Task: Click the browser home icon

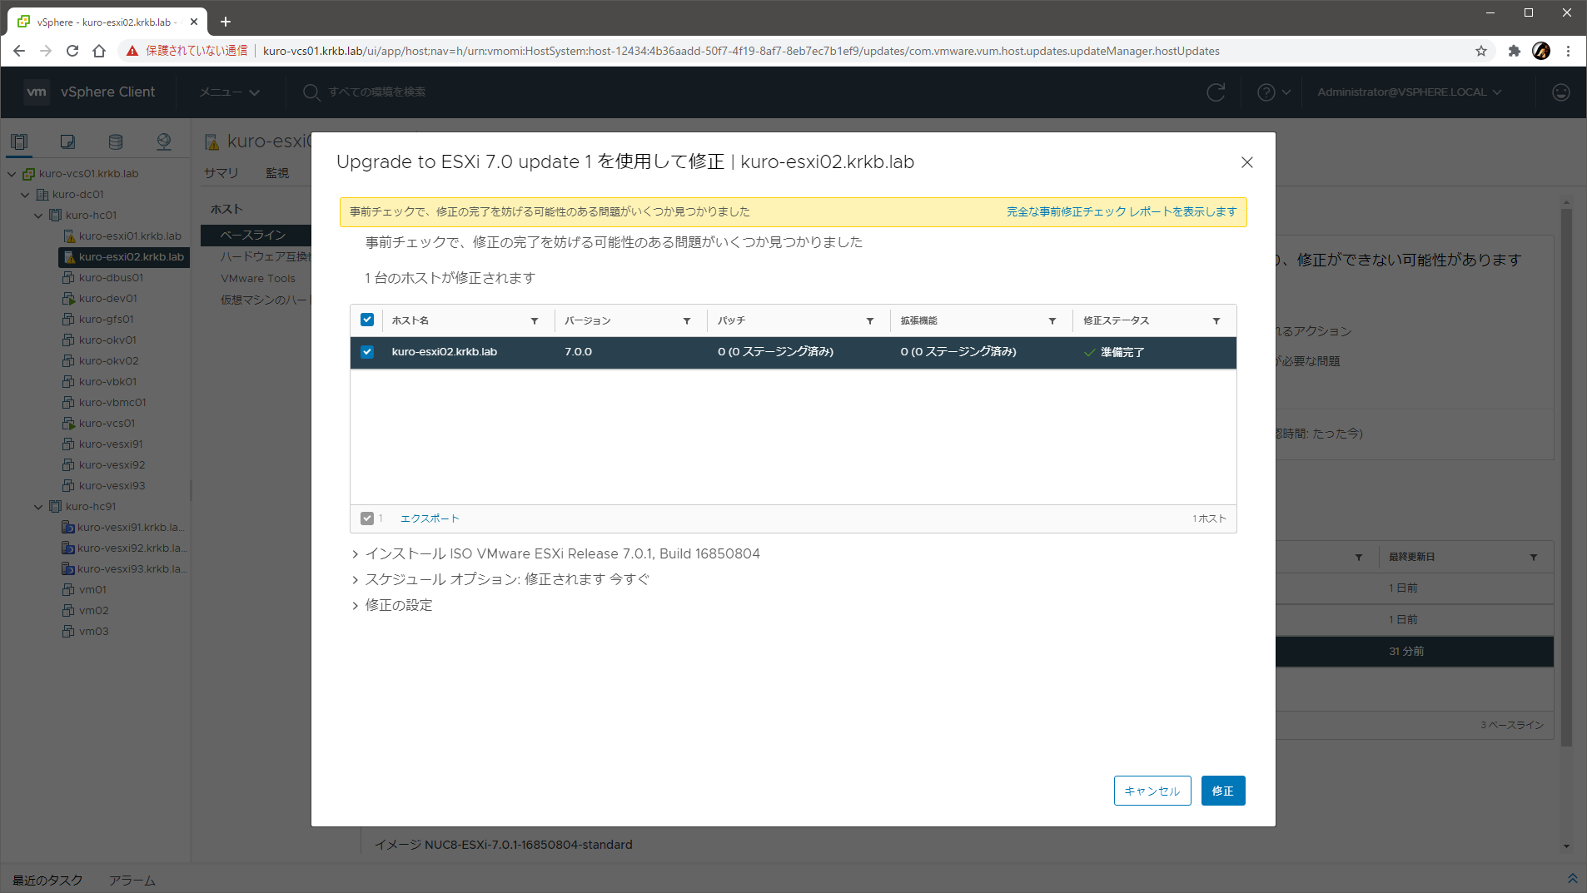Action: click(x=99, y=51)
